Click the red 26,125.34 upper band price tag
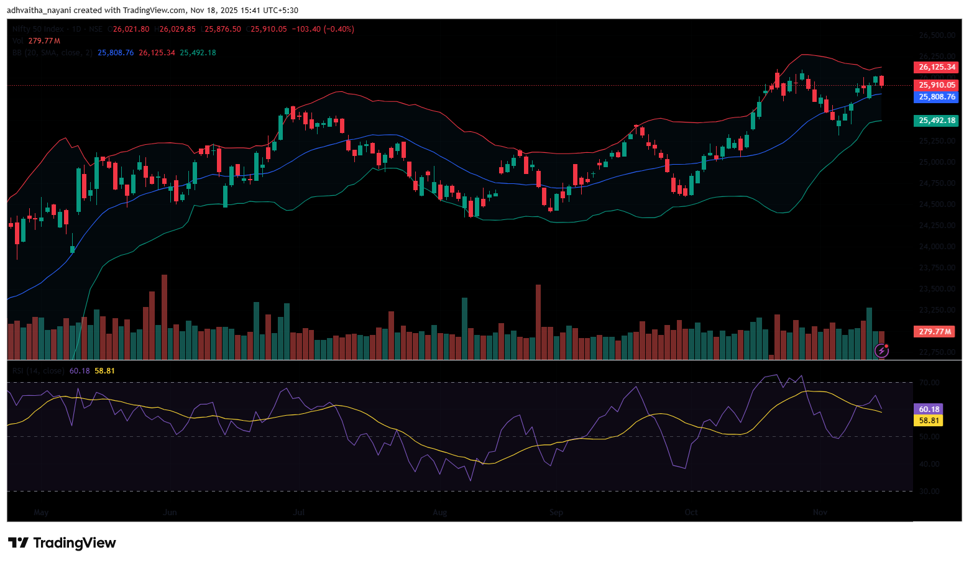 point(936,67)
